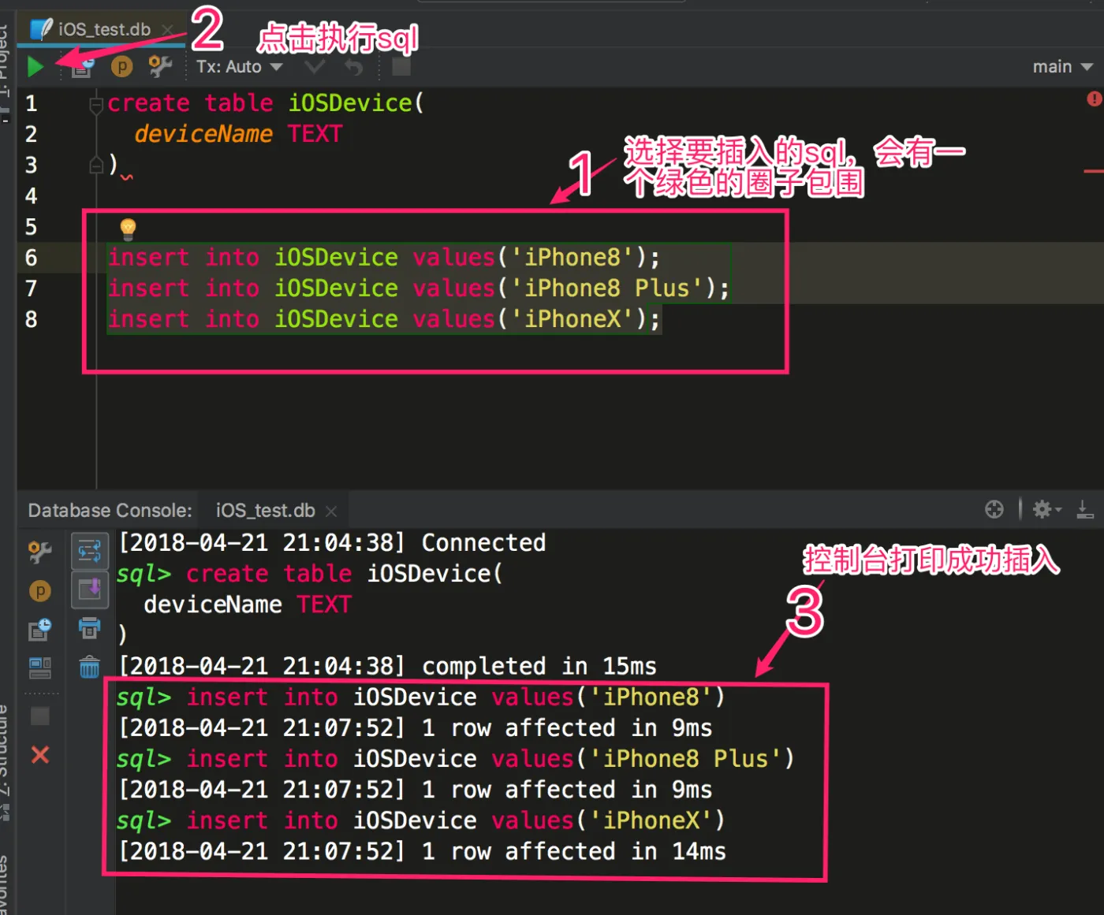Clear console output with the trash icon

90,668
